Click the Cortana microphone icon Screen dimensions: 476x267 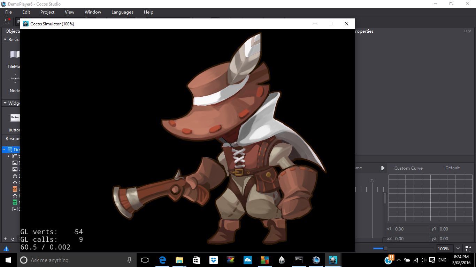[x=129, y=260]
